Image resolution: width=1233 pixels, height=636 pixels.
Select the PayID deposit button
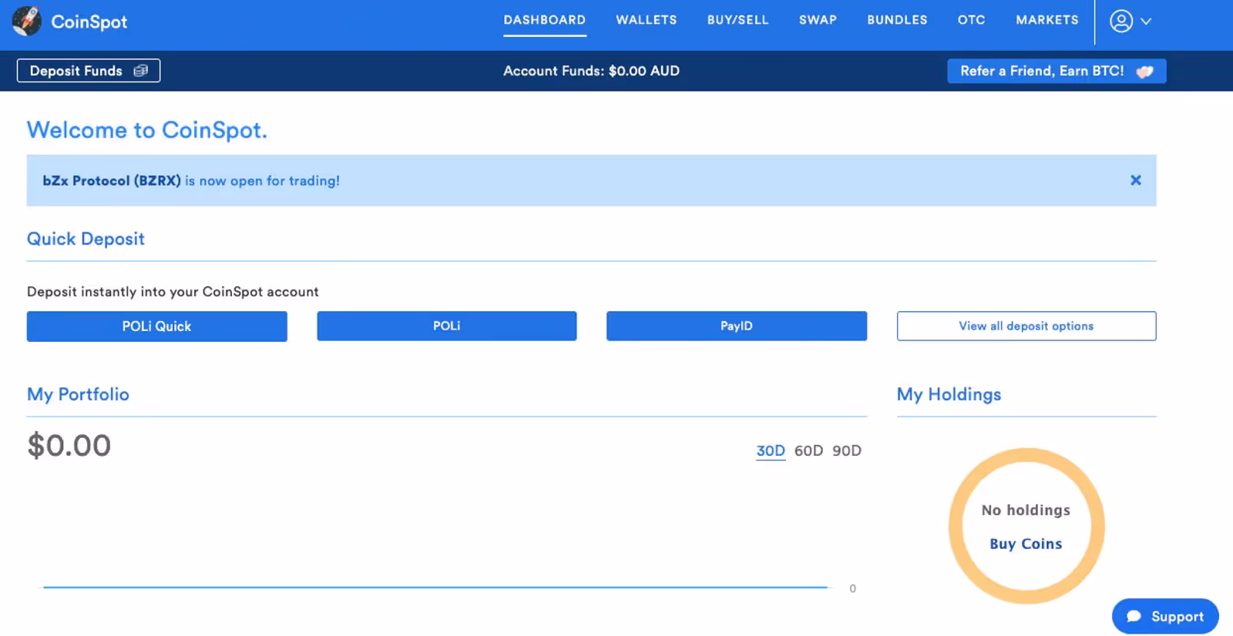point(737,326)
